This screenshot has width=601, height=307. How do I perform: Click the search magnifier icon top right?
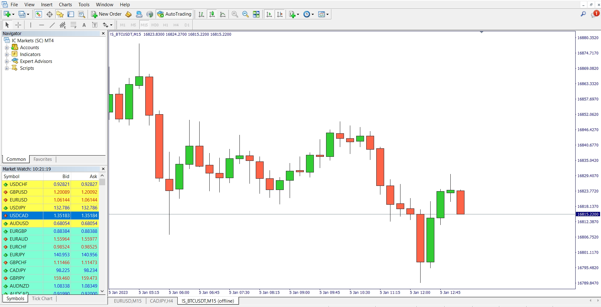point(583,14)
